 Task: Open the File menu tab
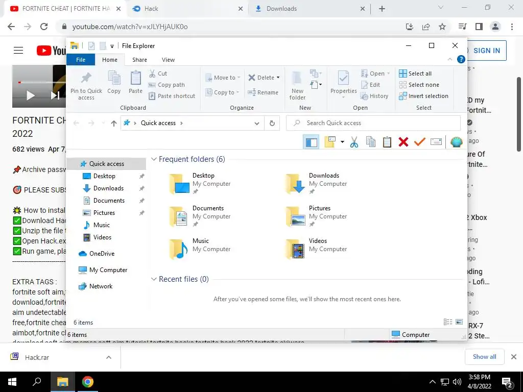pos(81,60)
